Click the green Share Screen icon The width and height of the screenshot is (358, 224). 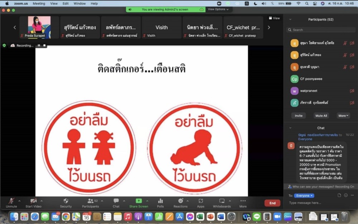(139, 201)
